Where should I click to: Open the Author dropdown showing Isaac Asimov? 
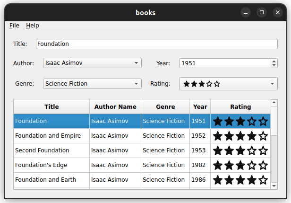(x=92, y=63)
